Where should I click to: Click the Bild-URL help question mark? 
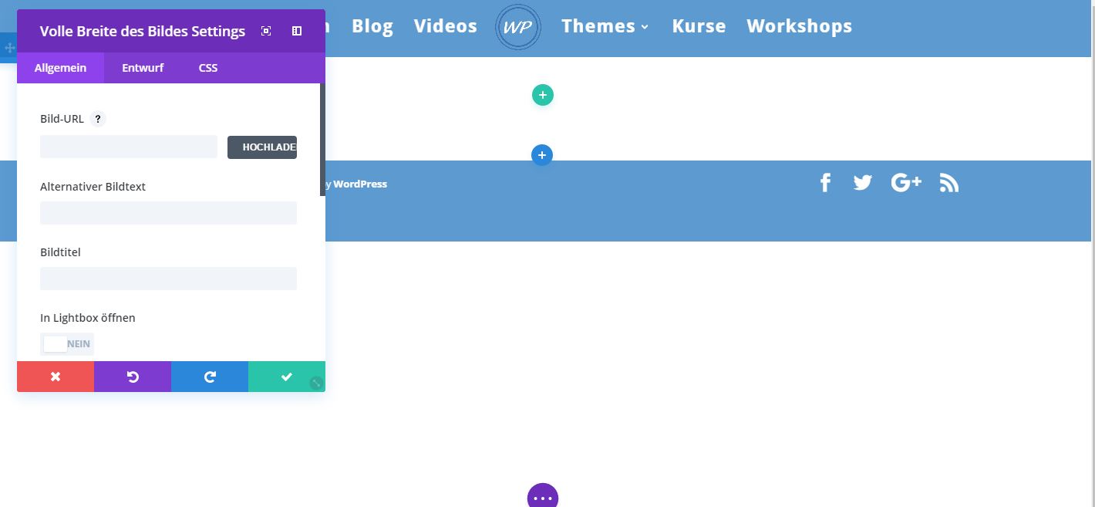click(98, 119)
